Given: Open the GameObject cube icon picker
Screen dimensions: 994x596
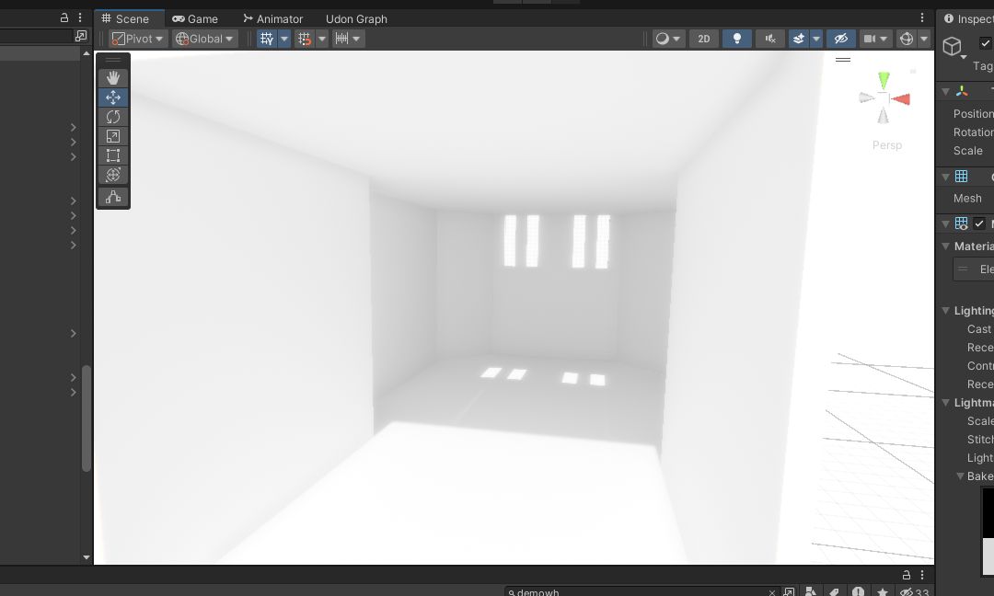Looking at the screenshot, I should point(954,47).
